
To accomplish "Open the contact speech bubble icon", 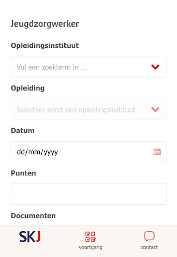I will coord(149,236).
